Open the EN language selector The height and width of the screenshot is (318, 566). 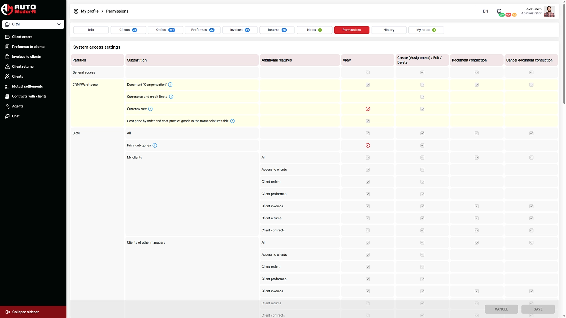pos(485,11)
